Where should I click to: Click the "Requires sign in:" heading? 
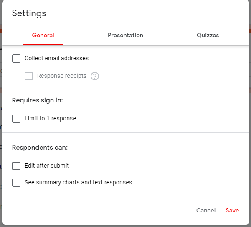38,100
